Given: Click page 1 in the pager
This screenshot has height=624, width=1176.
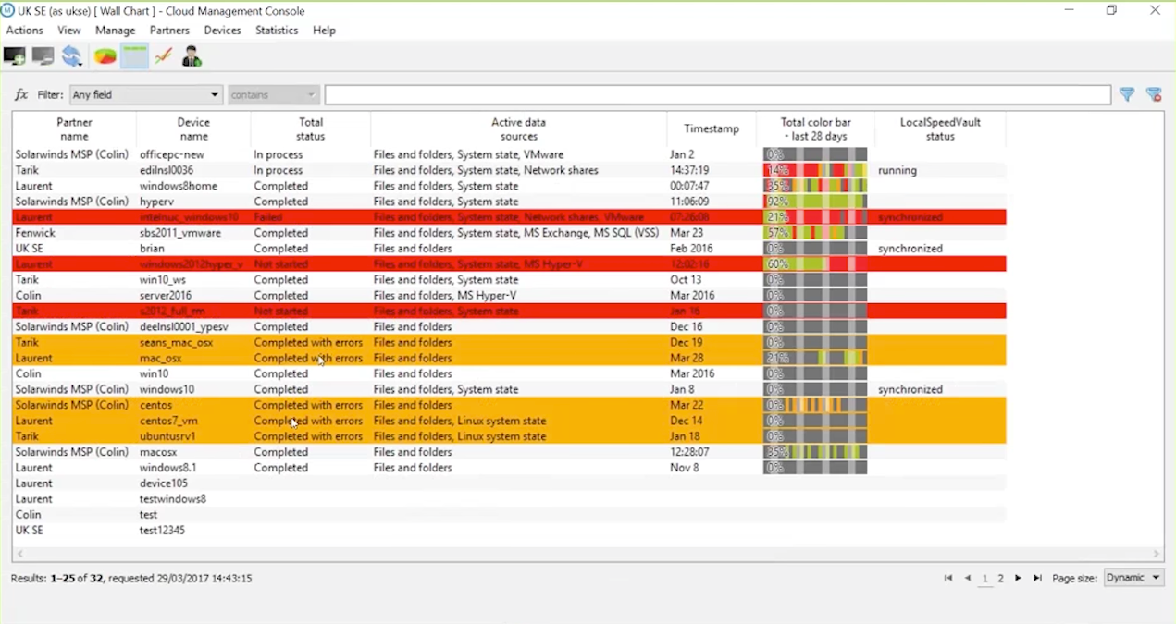Looking at the screenshot, I should (984, 579).
